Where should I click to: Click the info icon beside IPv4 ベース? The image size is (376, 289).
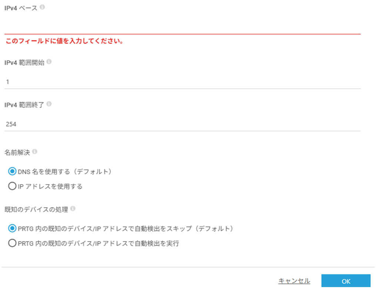[42, 7]
